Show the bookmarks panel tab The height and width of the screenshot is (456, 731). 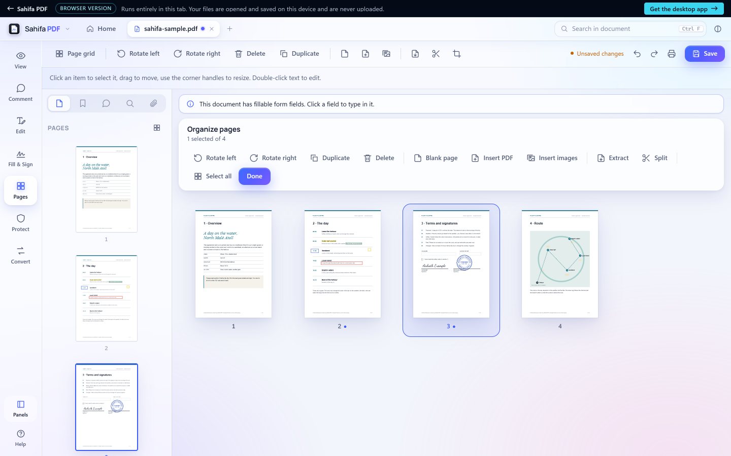point(83,103)
